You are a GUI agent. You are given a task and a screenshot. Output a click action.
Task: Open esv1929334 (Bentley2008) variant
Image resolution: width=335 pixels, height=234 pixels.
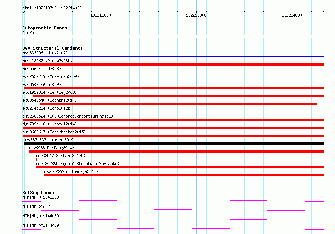coord(50,92)
